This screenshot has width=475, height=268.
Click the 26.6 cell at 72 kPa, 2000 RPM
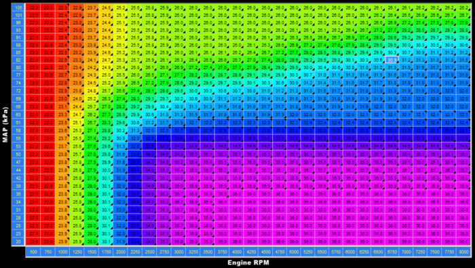tap(120, 90)
